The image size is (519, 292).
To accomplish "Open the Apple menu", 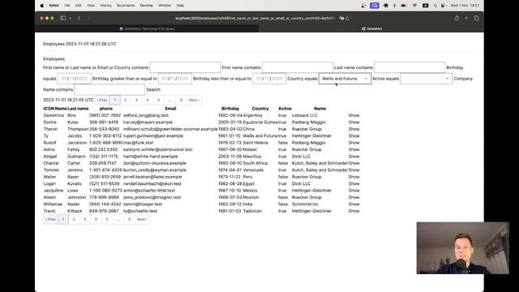I will [x=42, y=6].
